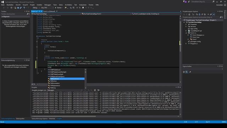Click the output panel horizontal scrollbar thumb
Image resolution: width=227 pixels, height=128 pixels.
tap(65, 116)
